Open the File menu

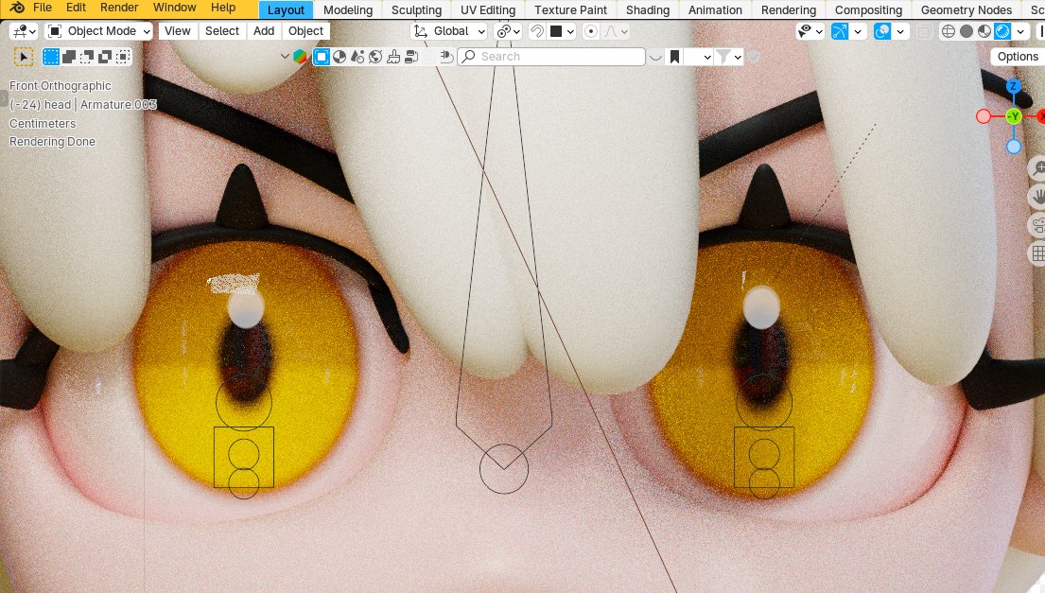42,8
